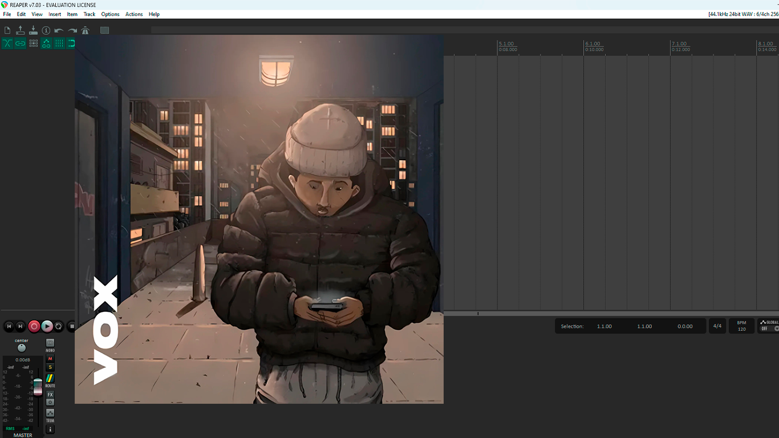Open project using the upload-arrow icon
This screenshot has width=779, height=438.
coord(21,30)
